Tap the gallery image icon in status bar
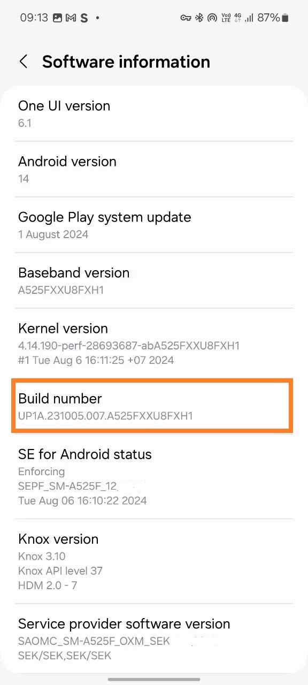 pos(58,18)
